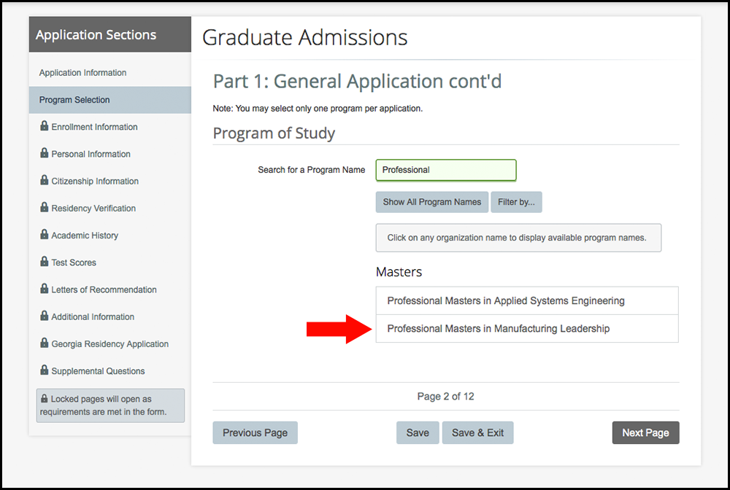
Task: Select Program Selection in sidebar
Action: coord(74,100)
